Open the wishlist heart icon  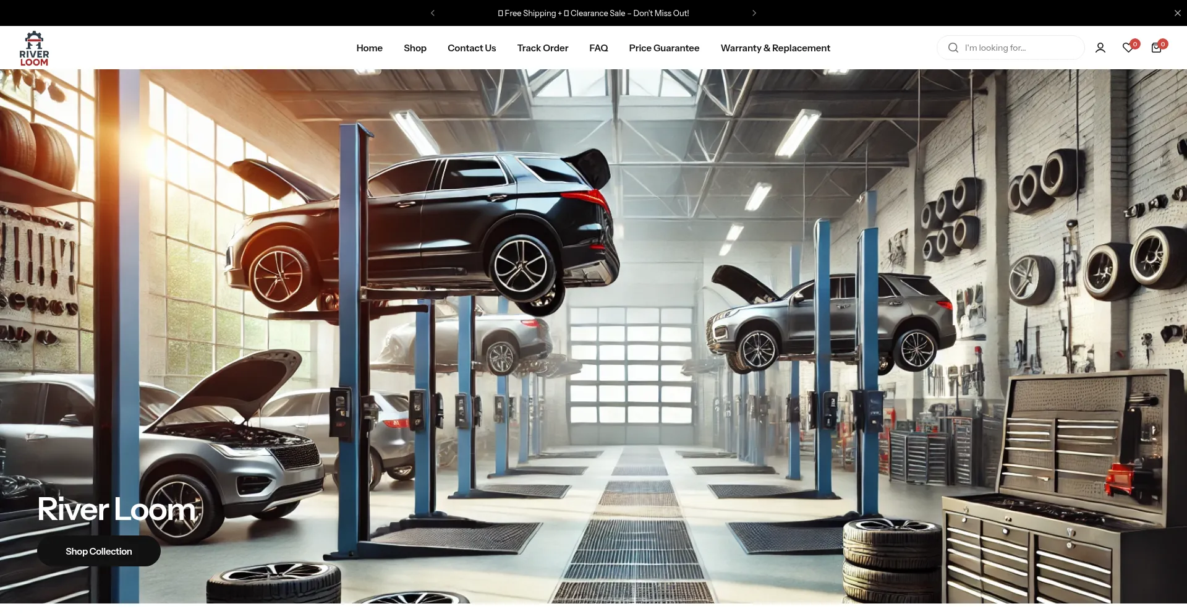pyautogui.click(x=1128, y=48)
